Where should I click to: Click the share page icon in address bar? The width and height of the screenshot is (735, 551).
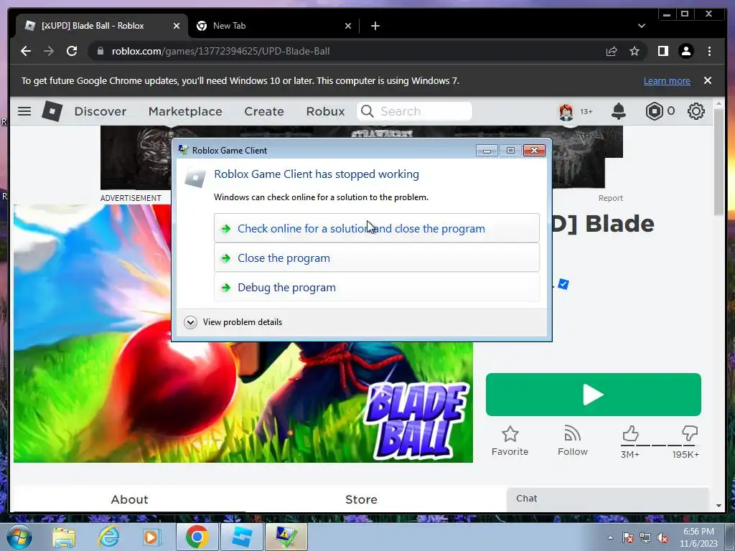[612, 51]
